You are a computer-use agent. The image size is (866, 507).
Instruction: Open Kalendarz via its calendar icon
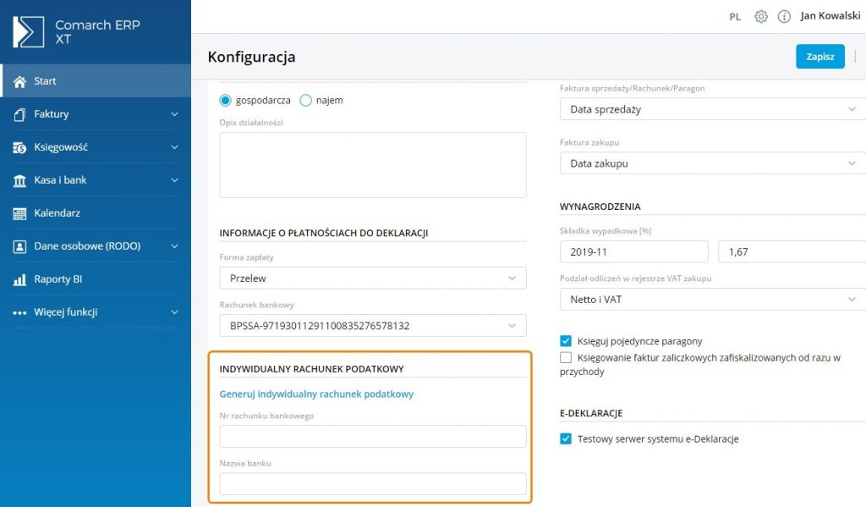(x=19, y=213)
